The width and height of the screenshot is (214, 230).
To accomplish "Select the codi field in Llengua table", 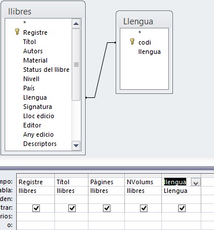I will pos(145,42).
